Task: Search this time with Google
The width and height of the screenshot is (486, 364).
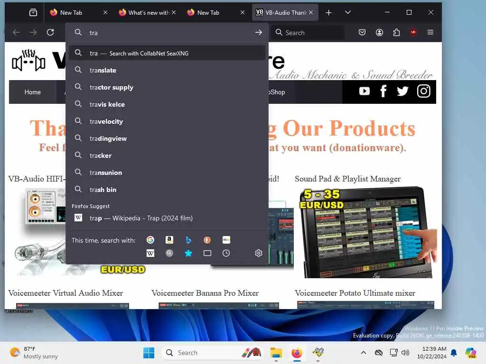Action: point(150,240)
